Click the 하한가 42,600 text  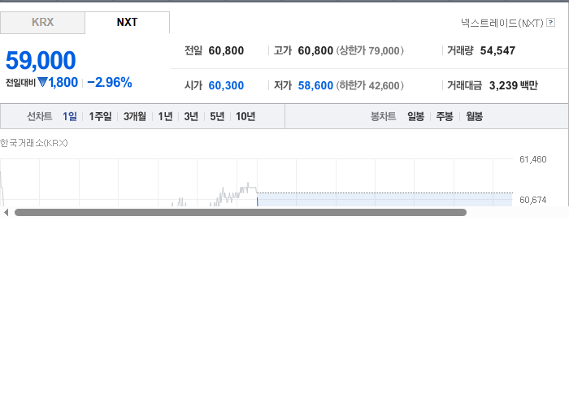[x=370, y=85]
